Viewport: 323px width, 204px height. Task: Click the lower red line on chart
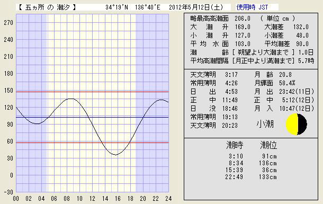[92, 143]
